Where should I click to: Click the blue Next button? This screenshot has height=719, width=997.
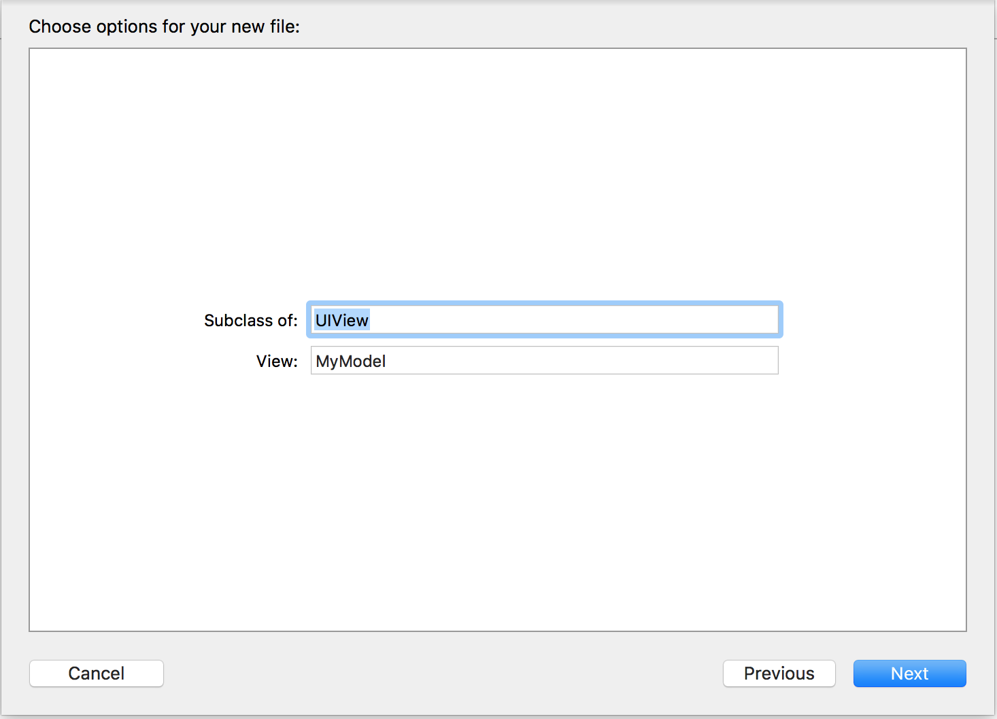point(909,673)
